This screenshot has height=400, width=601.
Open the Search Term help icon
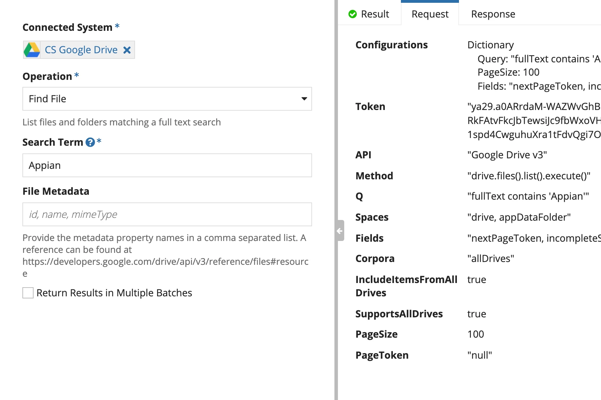90,142
